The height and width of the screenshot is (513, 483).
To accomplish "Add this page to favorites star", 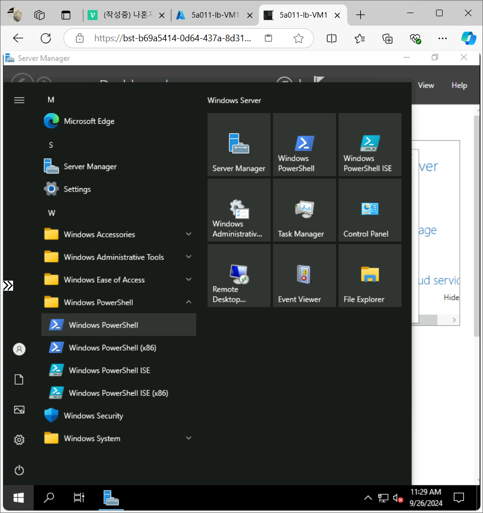I will tap(298, 39).
